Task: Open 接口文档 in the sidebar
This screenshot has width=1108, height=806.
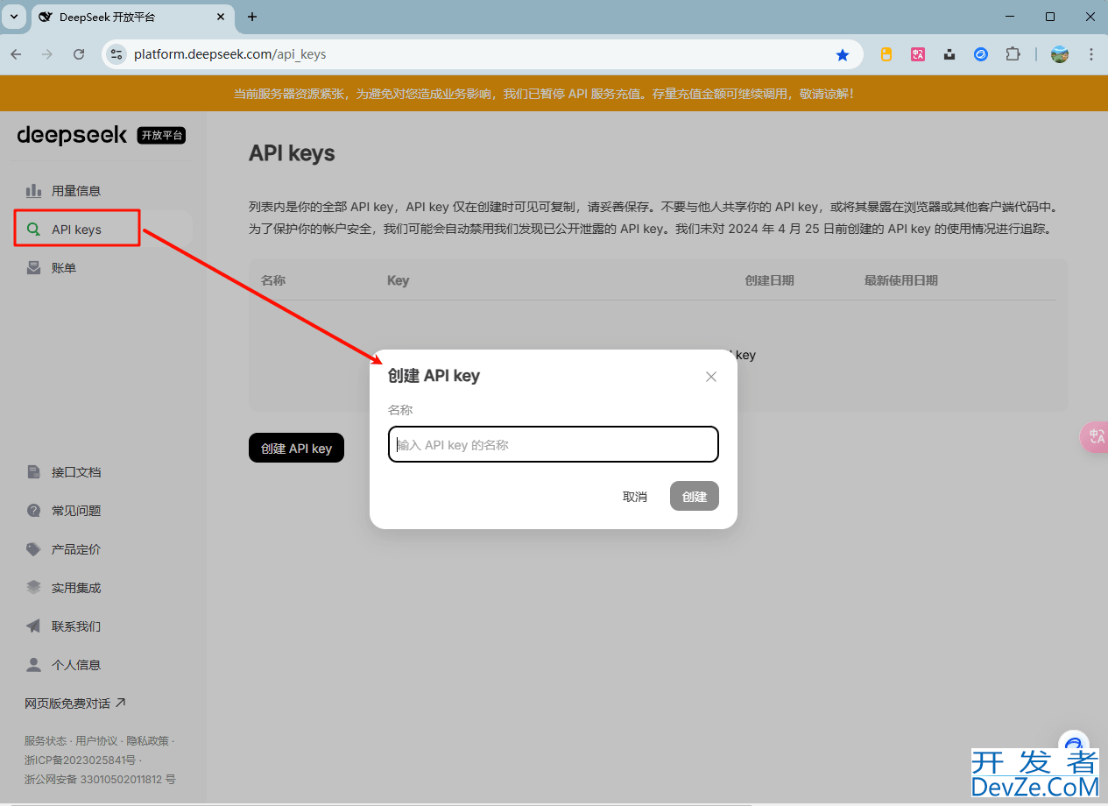Action: [x=103, y=472]
